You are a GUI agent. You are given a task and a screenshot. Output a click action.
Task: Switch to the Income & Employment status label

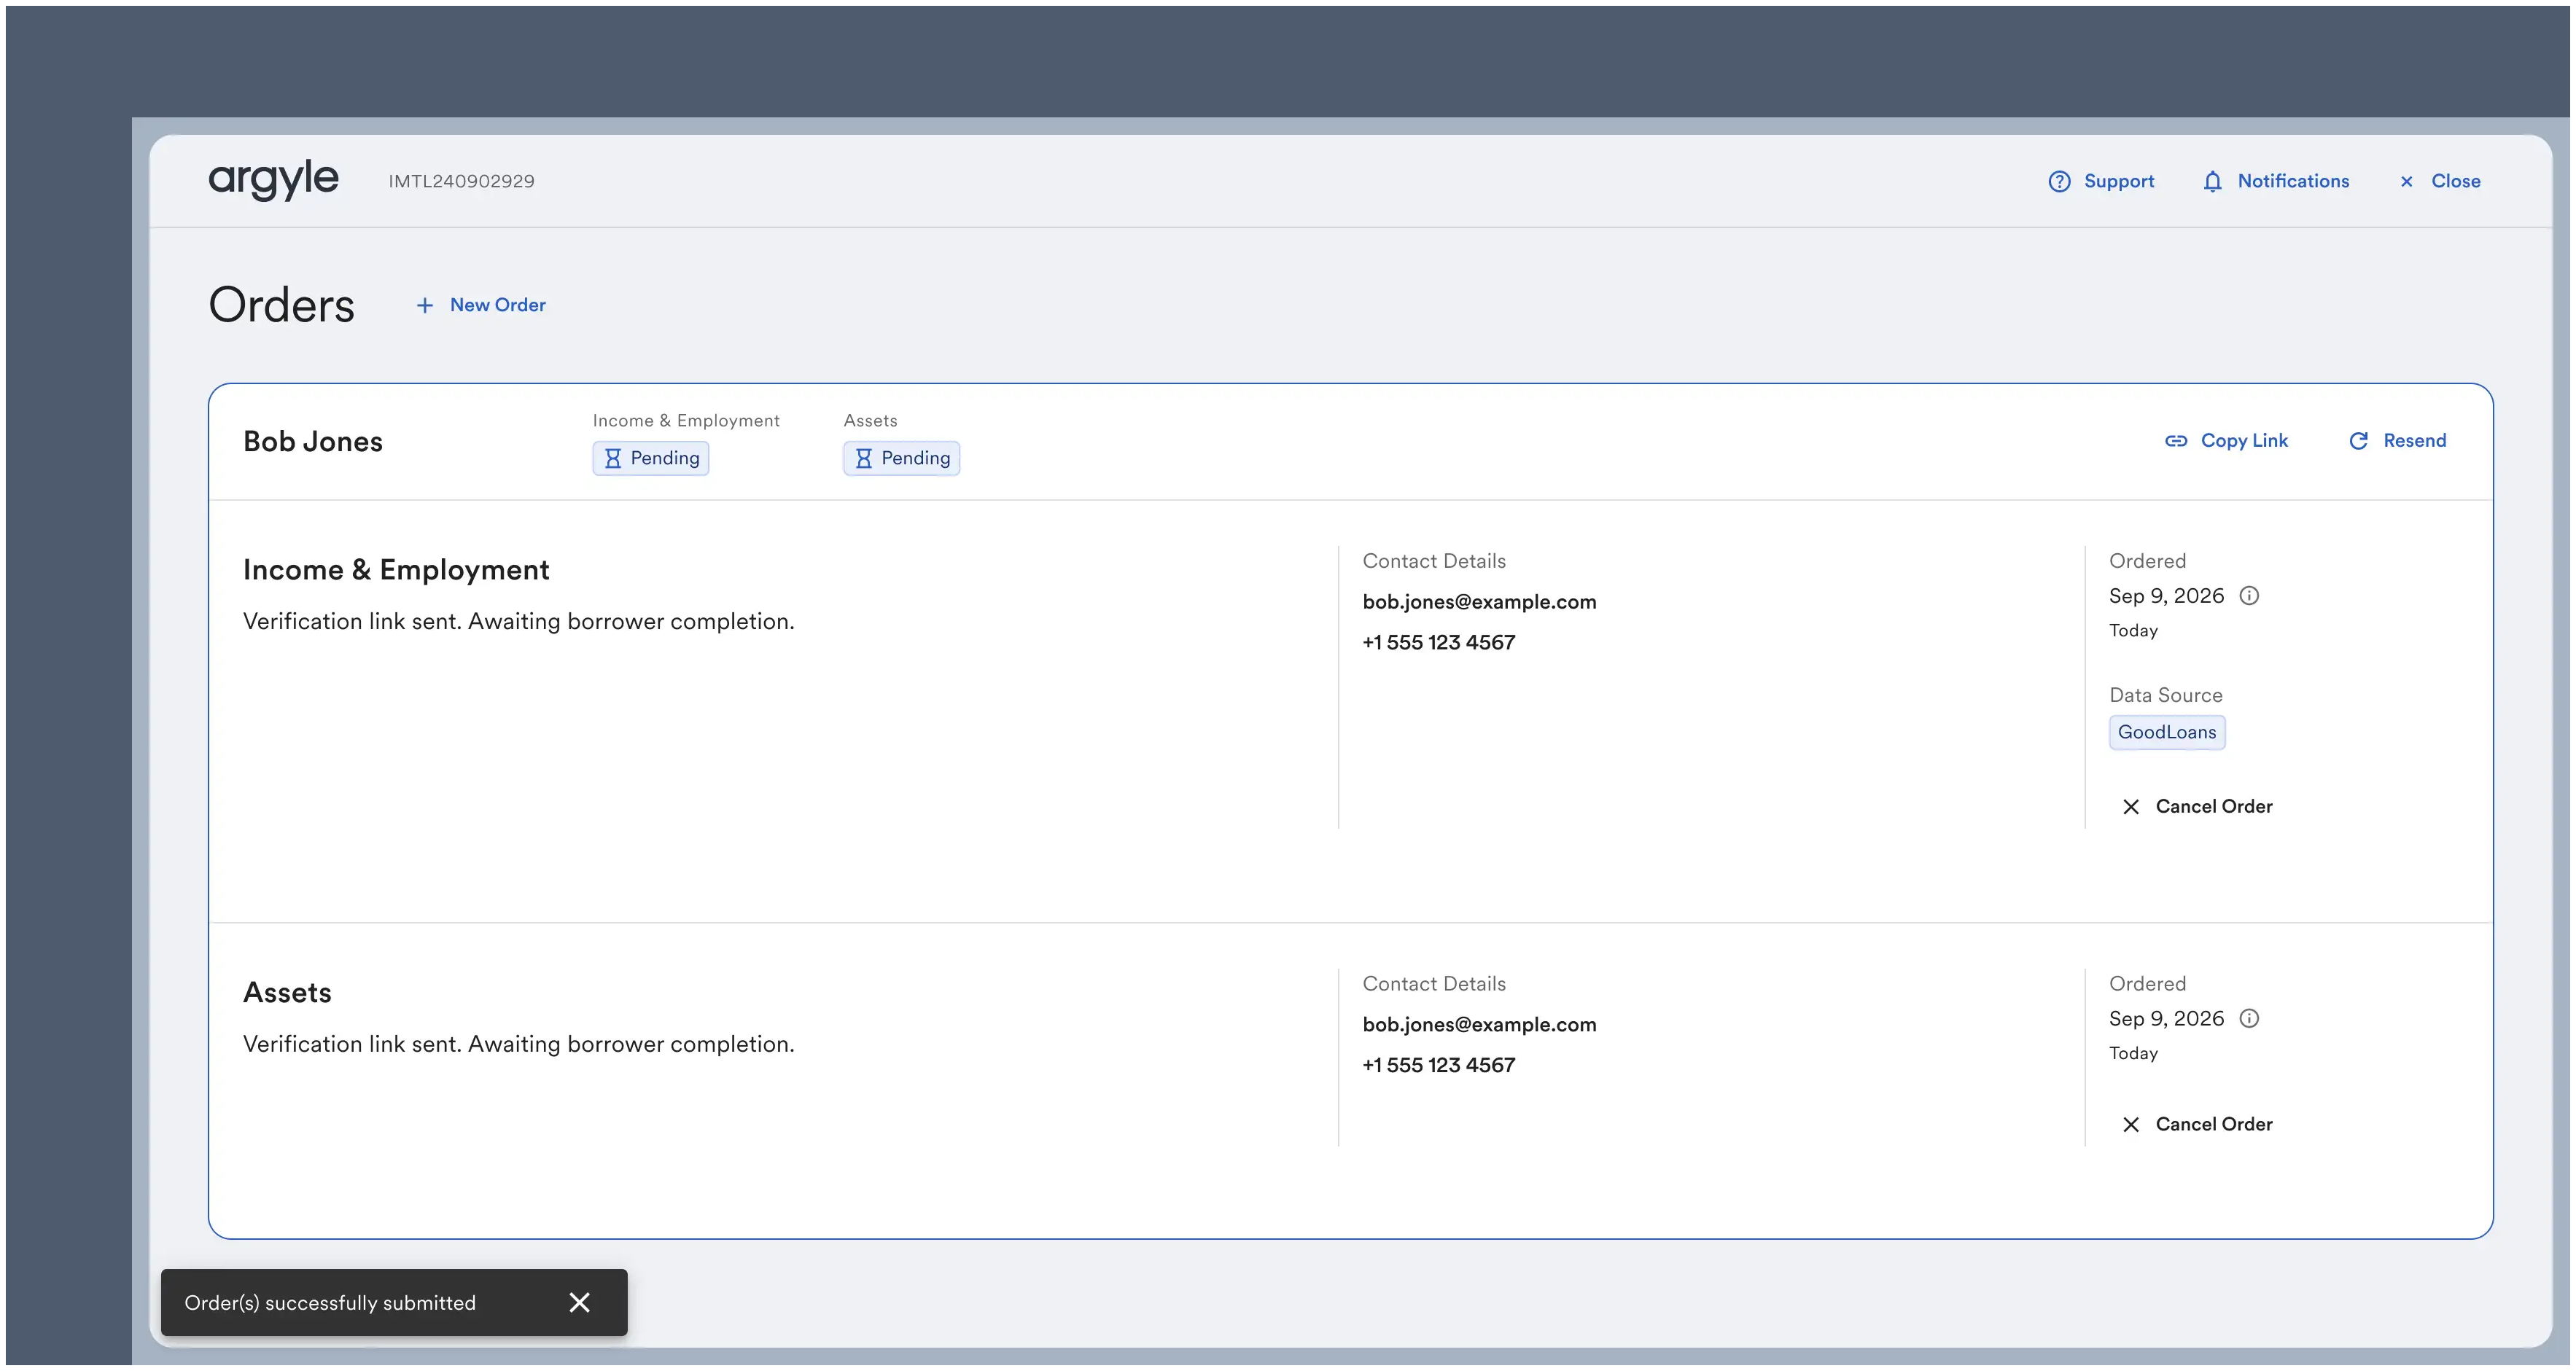click(x=685, y=420)
